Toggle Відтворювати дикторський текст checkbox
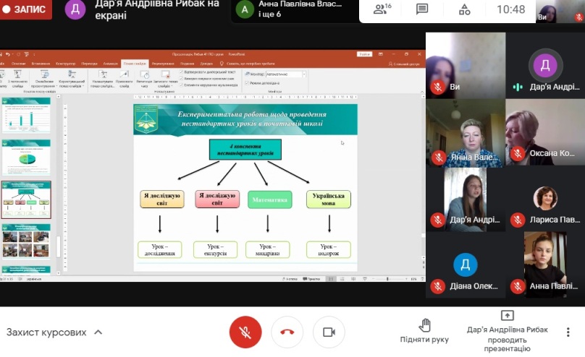 click(x=181, y=72)
